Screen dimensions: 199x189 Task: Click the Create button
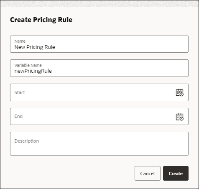[176, 173]
